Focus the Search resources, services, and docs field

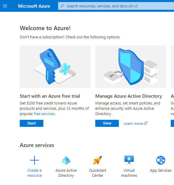[x=116, y=6]
